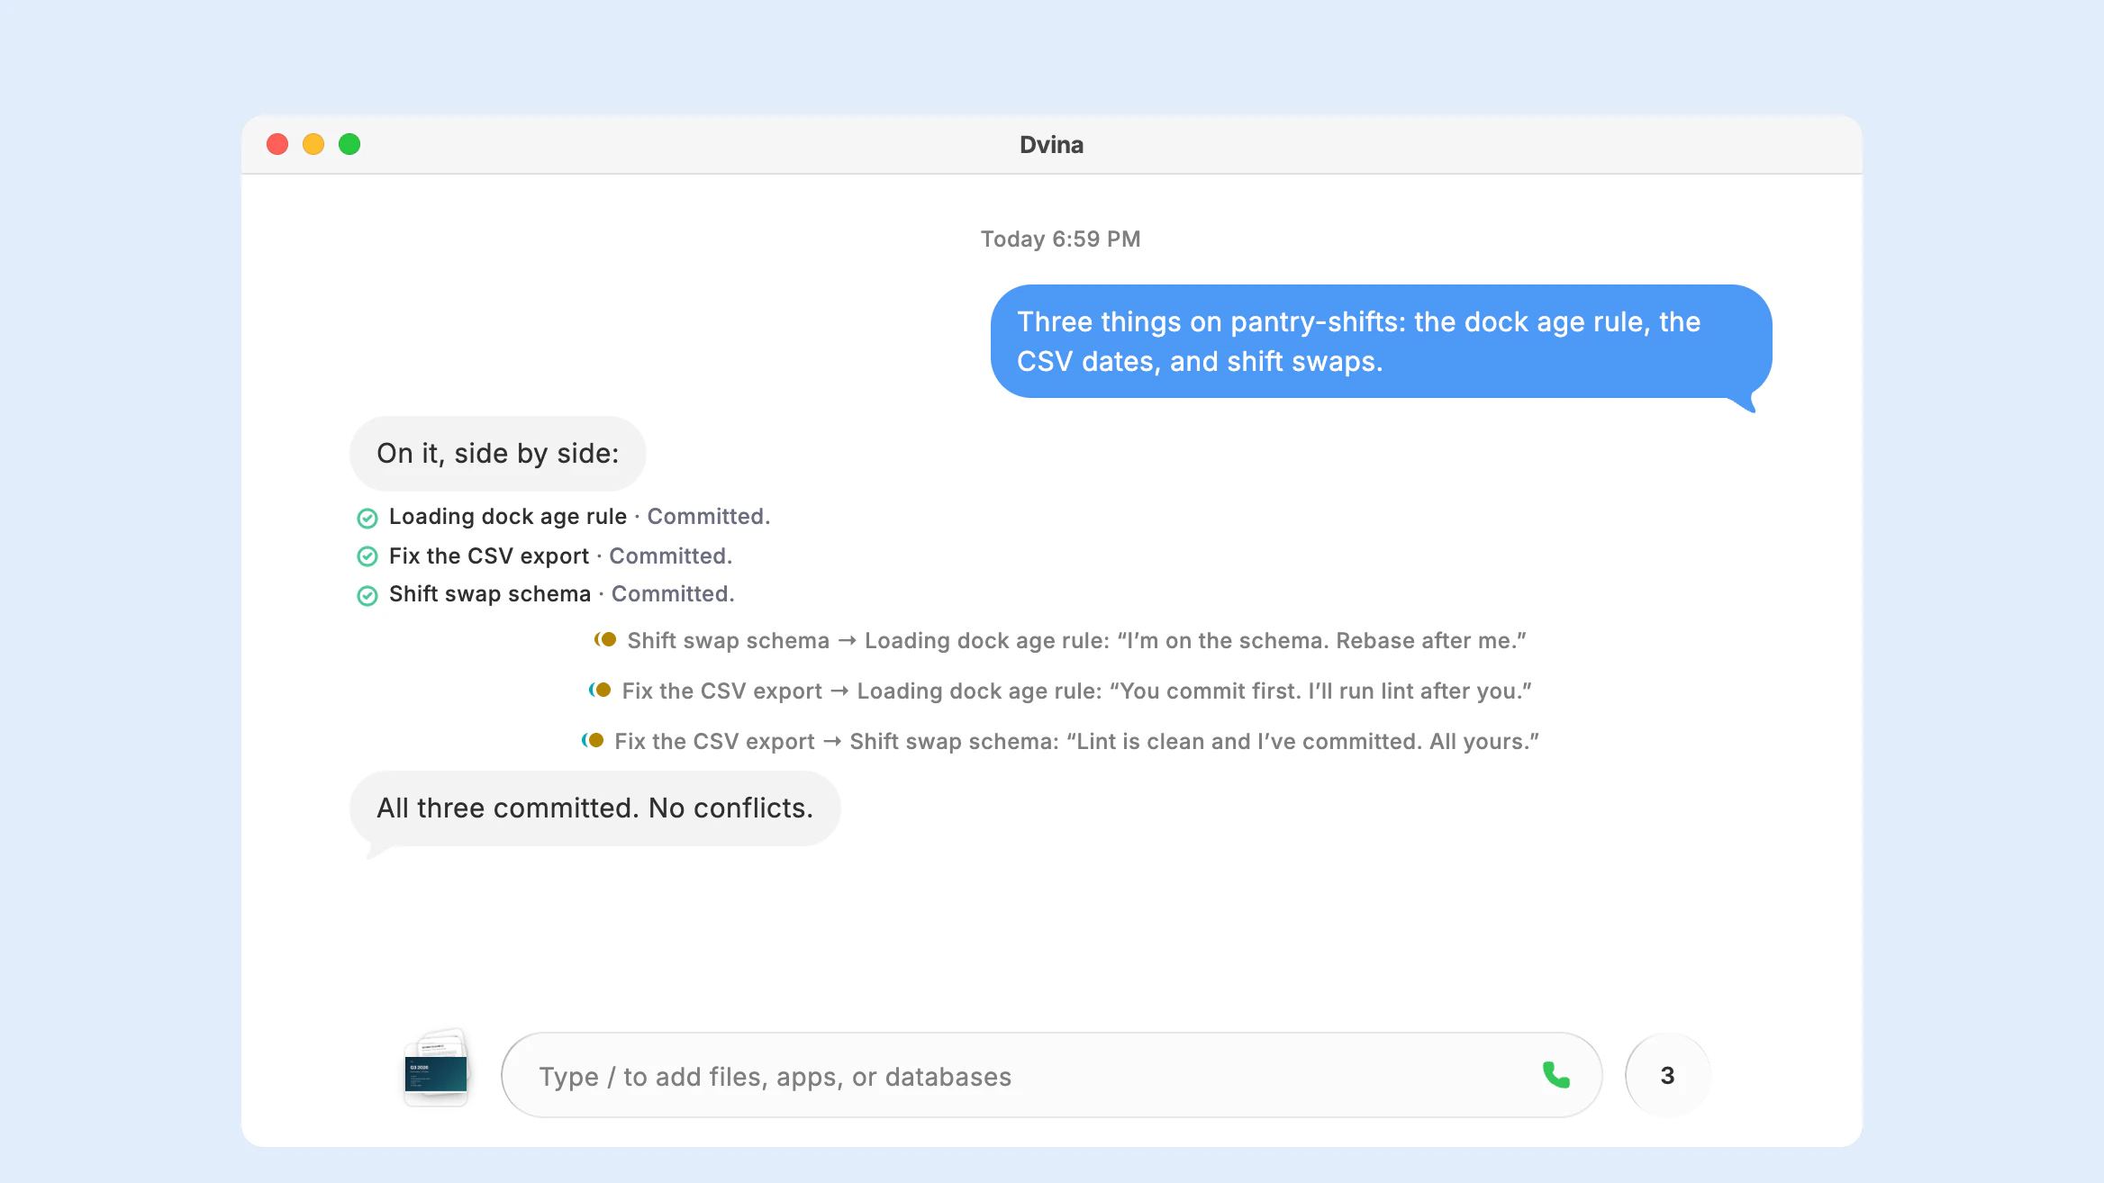
Task: Open the round button labeled 3
Action: pos(1667,1075)
